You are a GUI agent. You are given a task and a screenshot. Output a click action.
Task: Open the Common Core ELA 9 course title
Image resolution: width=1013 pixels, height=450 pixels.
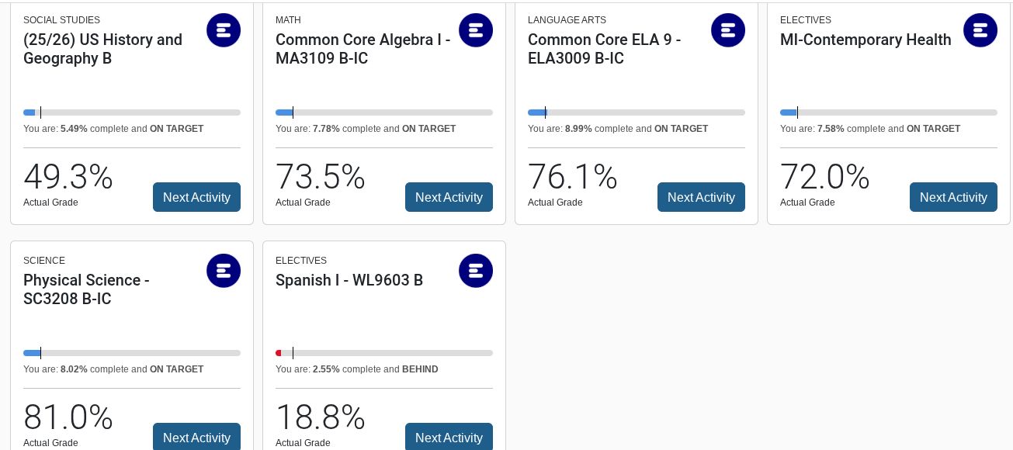click(604, 49)
